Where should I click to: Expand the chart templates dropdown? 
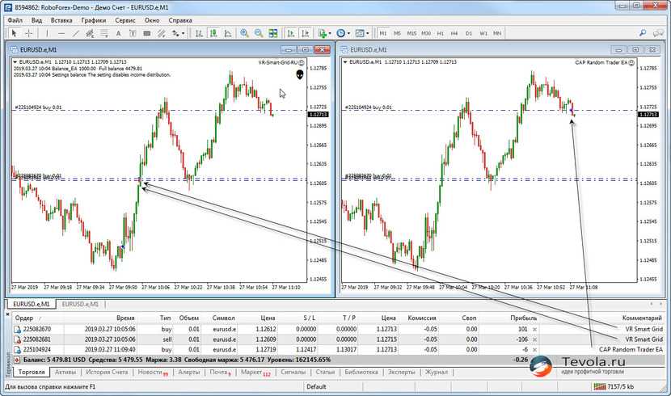[x=367, y=33]
